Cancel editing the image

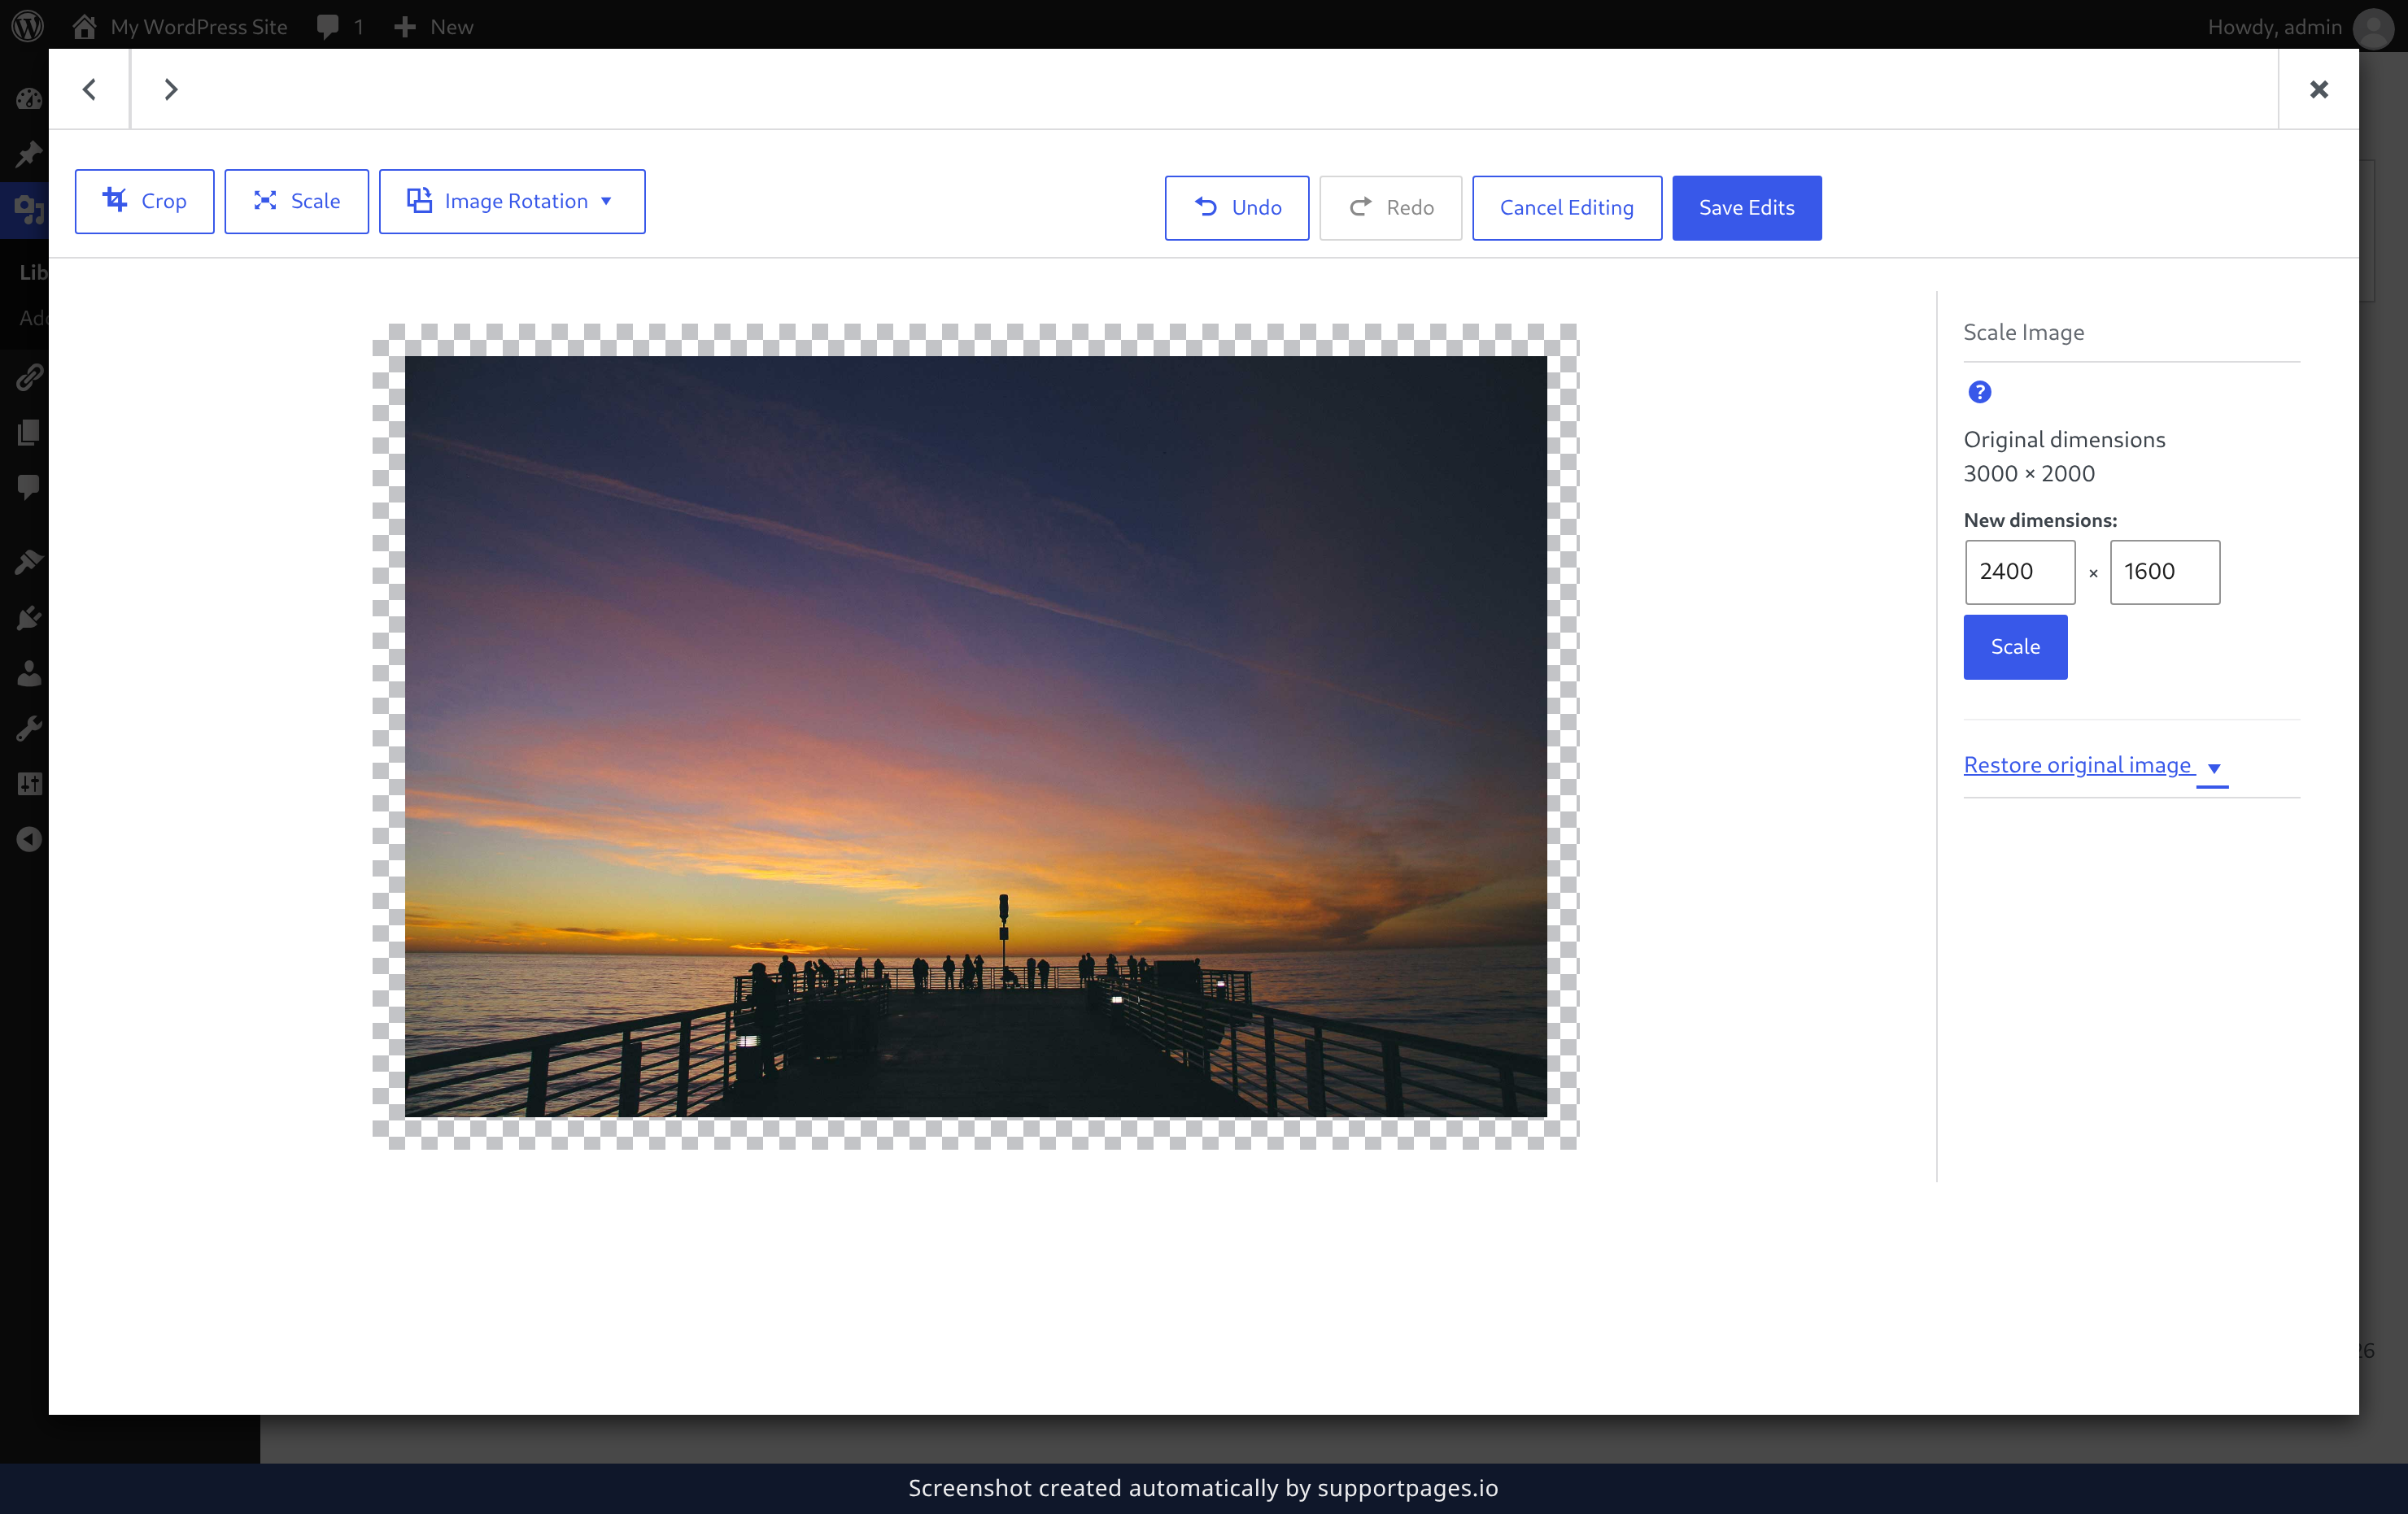point(1566,208)
